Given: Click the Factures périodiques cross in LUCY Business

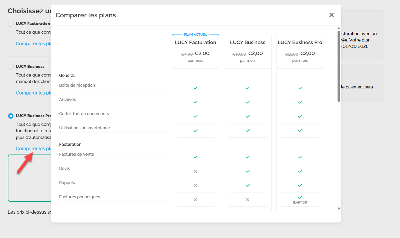Looking at the screenshot, I should (x=248, y=200).
